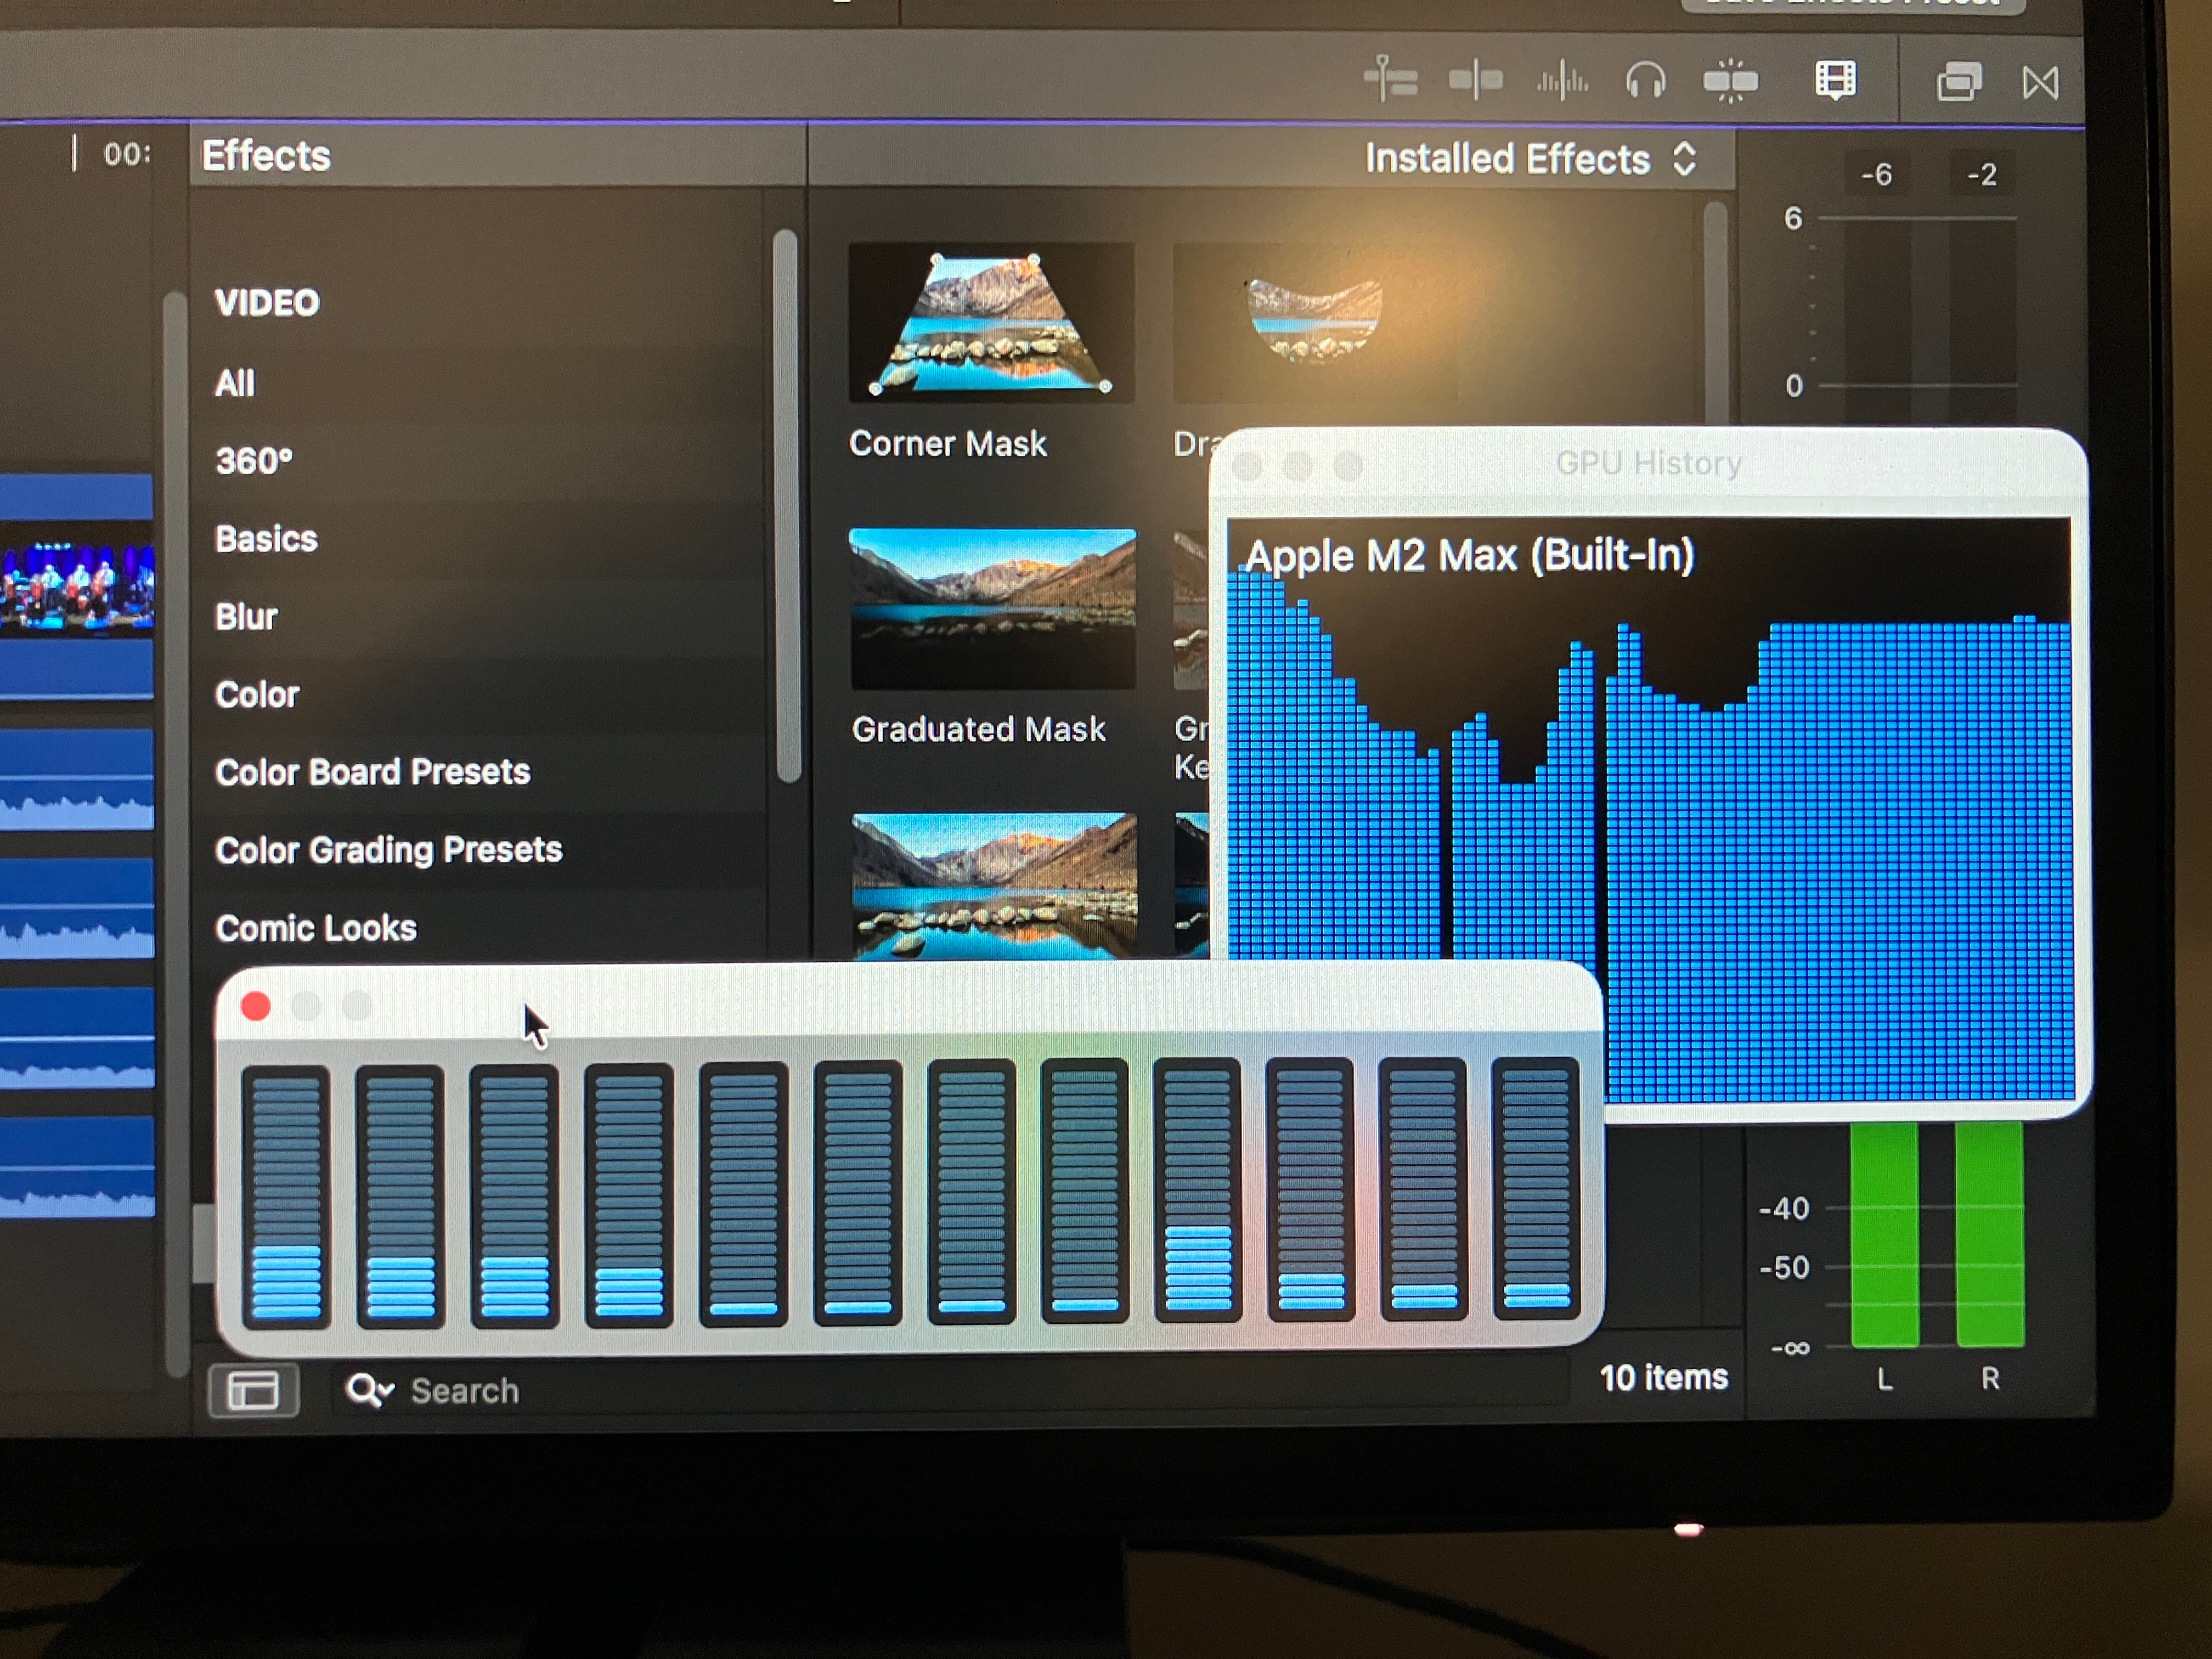
Task: Select the Blur category
Action: (x=246, y=617)
